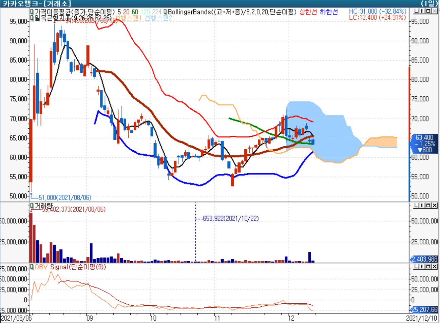The height and width of the screenshot is (323, 440).
Task: Remove the 거래량 volume panel with its X button
Action: click(434, 206)
